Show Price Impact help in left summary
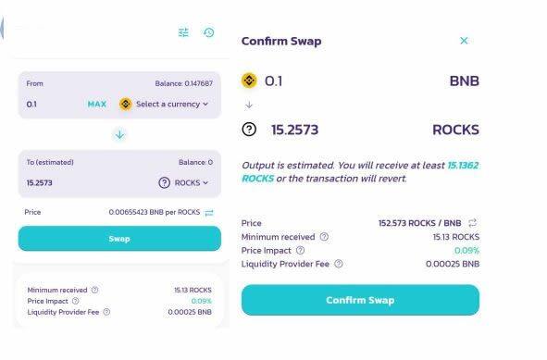This screenshot has height=360, width=547. click(75, 301)
